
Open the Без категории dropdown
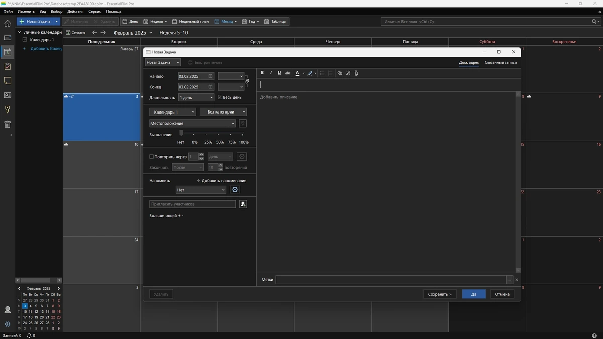click(x=223, y=112)
